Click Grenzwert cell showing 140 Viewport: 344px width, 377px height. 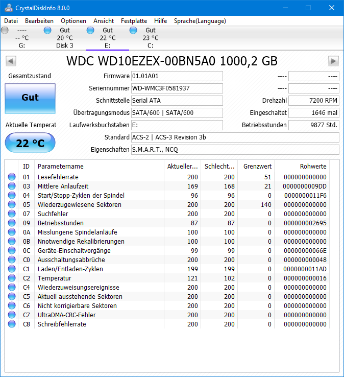point(266,205)
